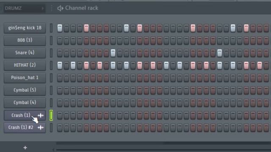Enable step 1 of the Cymbal (5) row
This screenshot has height=152, width=271.
60,90
